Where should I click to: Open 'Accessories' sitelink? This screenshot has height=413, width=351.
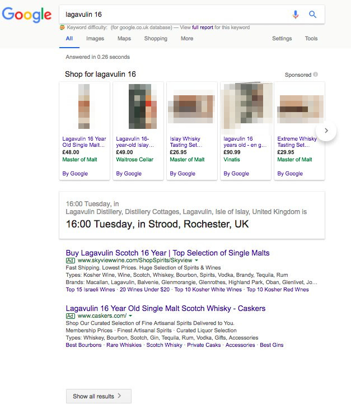pyautogui.click(x=240, y=345)
